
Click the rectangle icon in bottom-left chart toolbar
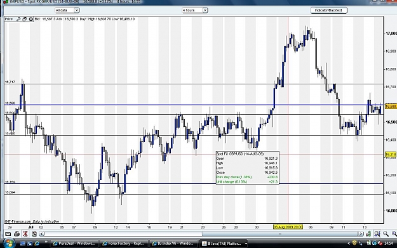(8, 234)
